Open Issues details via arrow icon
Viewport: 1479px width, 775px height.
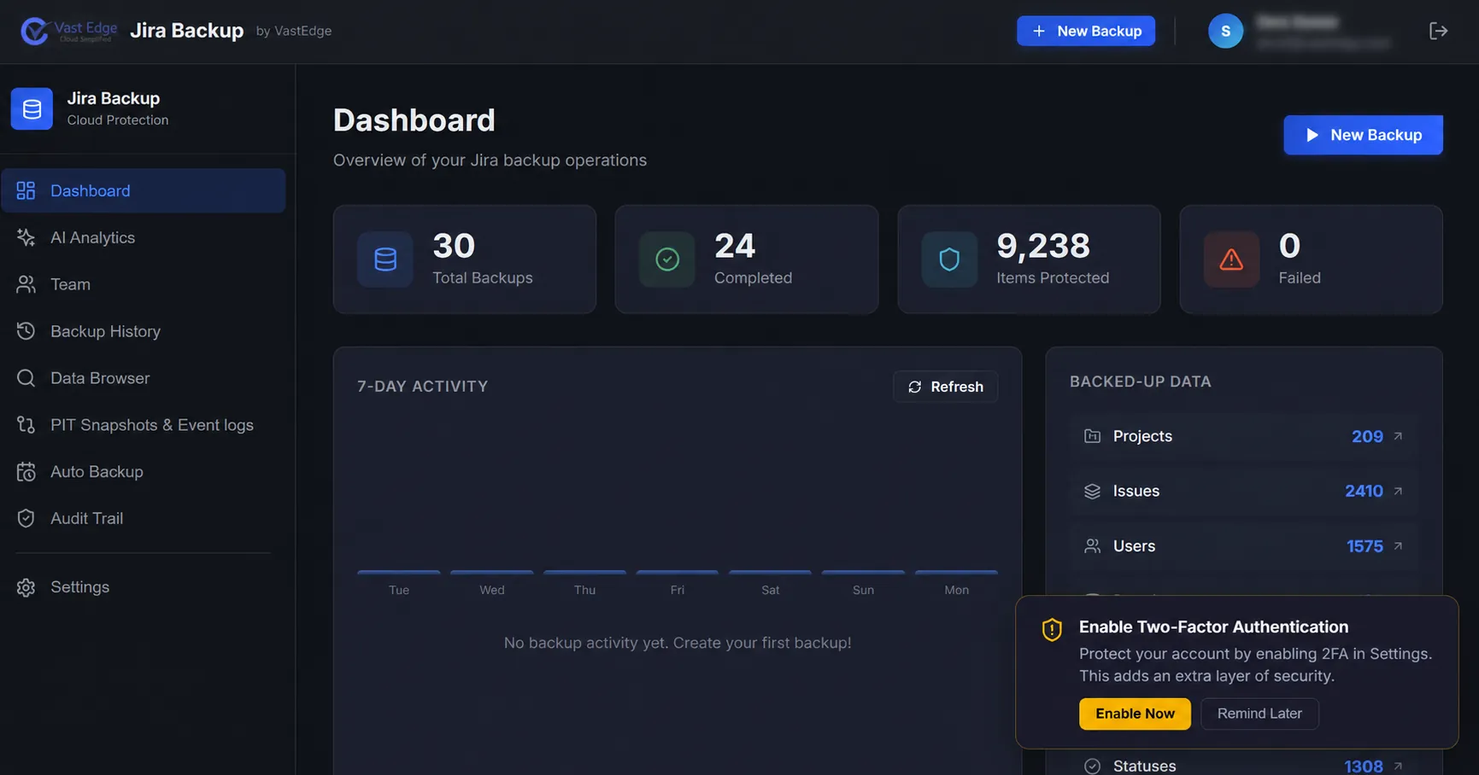pyautogui.click(x=1398, y=491)
